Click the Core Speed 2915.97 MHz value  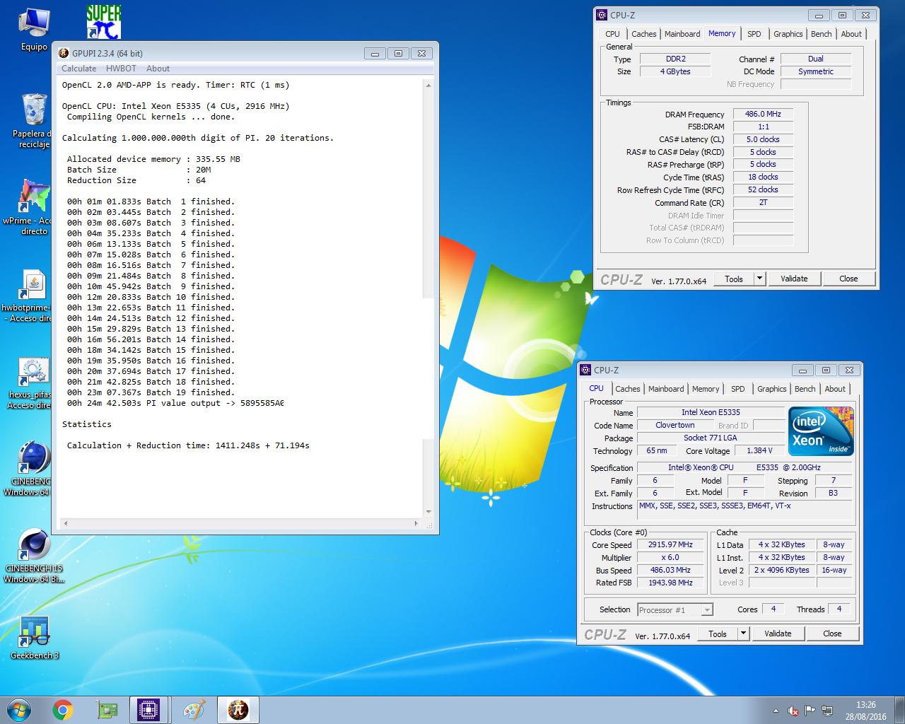(x=670, y=544)
